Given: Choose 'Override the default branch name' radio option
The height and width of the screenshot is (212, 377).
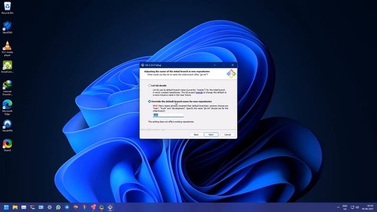Looking at the screenshot, I should pos(150,101).
